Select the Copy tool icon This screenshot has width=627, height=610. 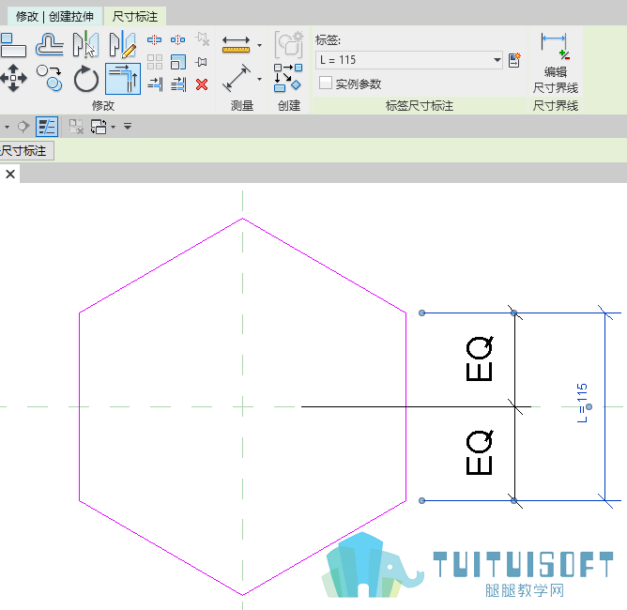pos(49,78)
